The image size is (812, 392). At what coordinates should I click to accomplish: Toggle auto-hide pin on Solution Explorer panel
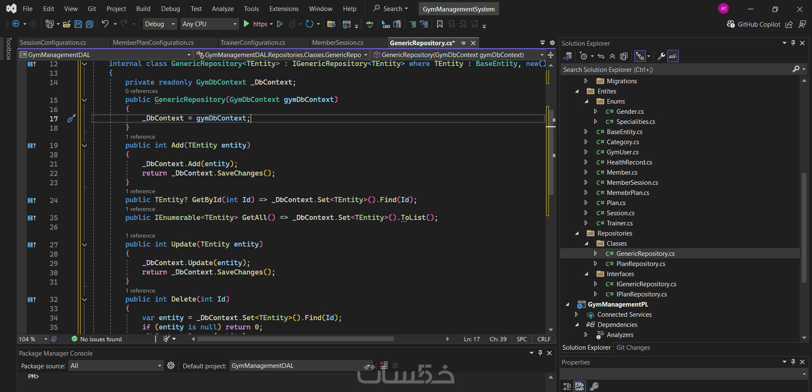point(793,43)
